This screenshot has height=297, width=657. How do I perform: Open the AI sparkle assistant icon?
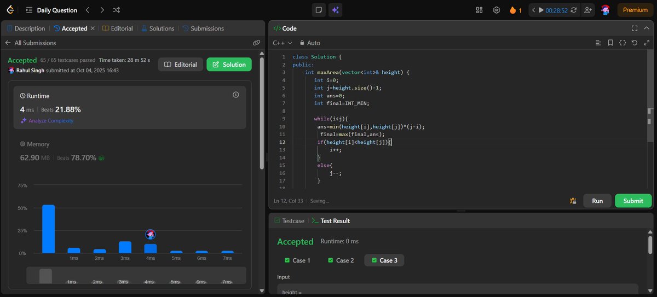coord(335,10)
